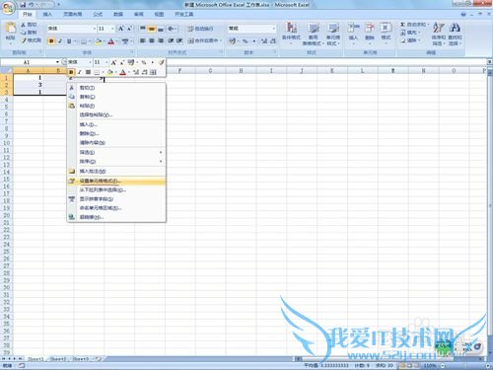
Task: Switch to the Insert (插入) ribbon tab
Action: (47, 14)
